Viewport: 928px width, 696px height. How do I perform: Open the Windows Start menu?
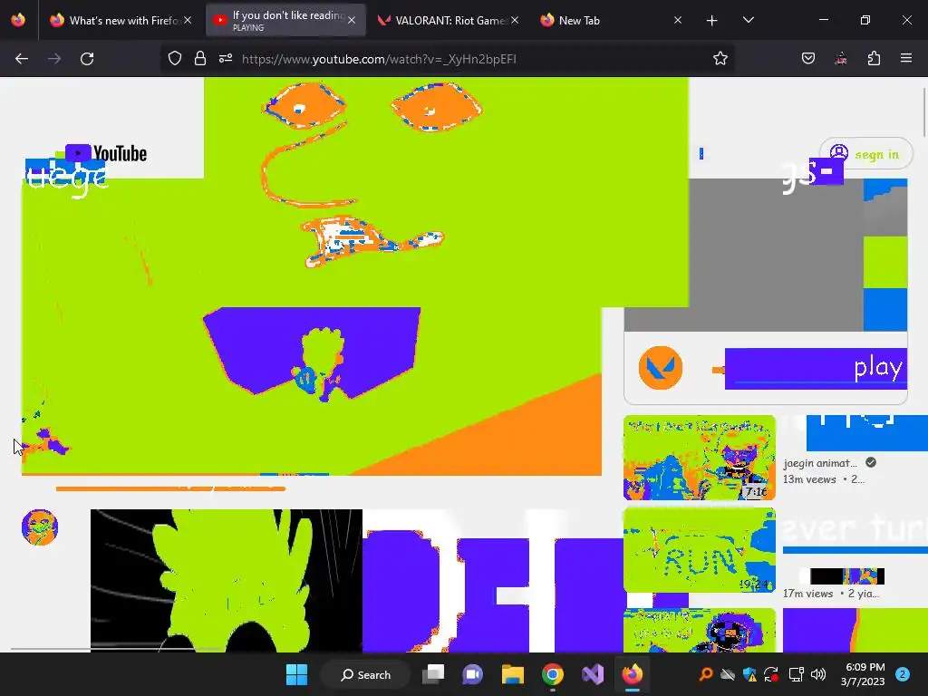pos(296,674)
